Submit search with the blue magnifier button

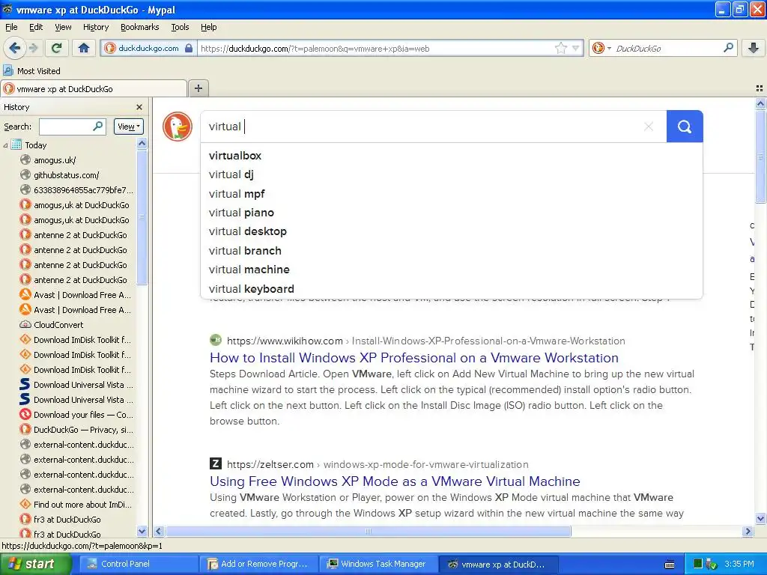coord(685,127)
